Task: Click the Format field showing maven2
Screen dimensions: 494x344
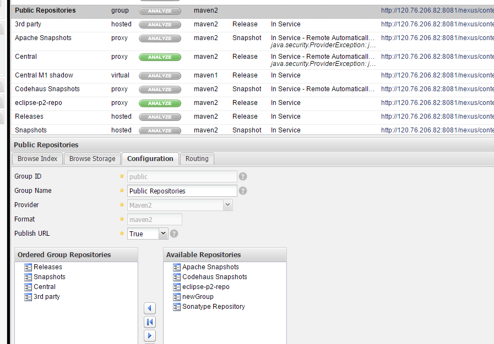Action: (154, 219)
